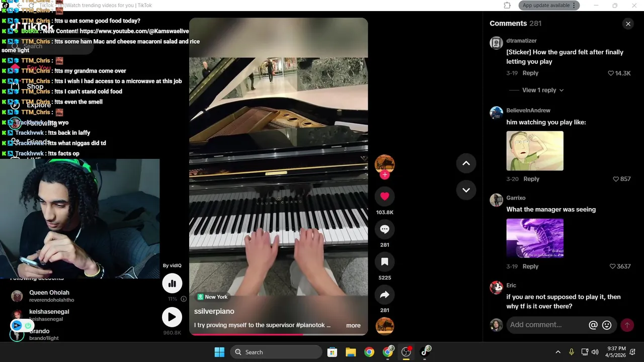This screenshot has width=644, height=362.
Task: Open BelieveInAndrew's profile avatar
Action: [496, 113]
